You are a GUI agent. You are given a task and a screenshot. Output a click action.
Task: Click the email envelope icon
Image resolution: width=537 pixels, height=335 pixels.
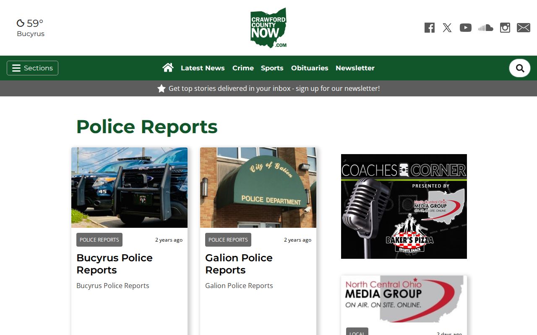tap(524, 28)
